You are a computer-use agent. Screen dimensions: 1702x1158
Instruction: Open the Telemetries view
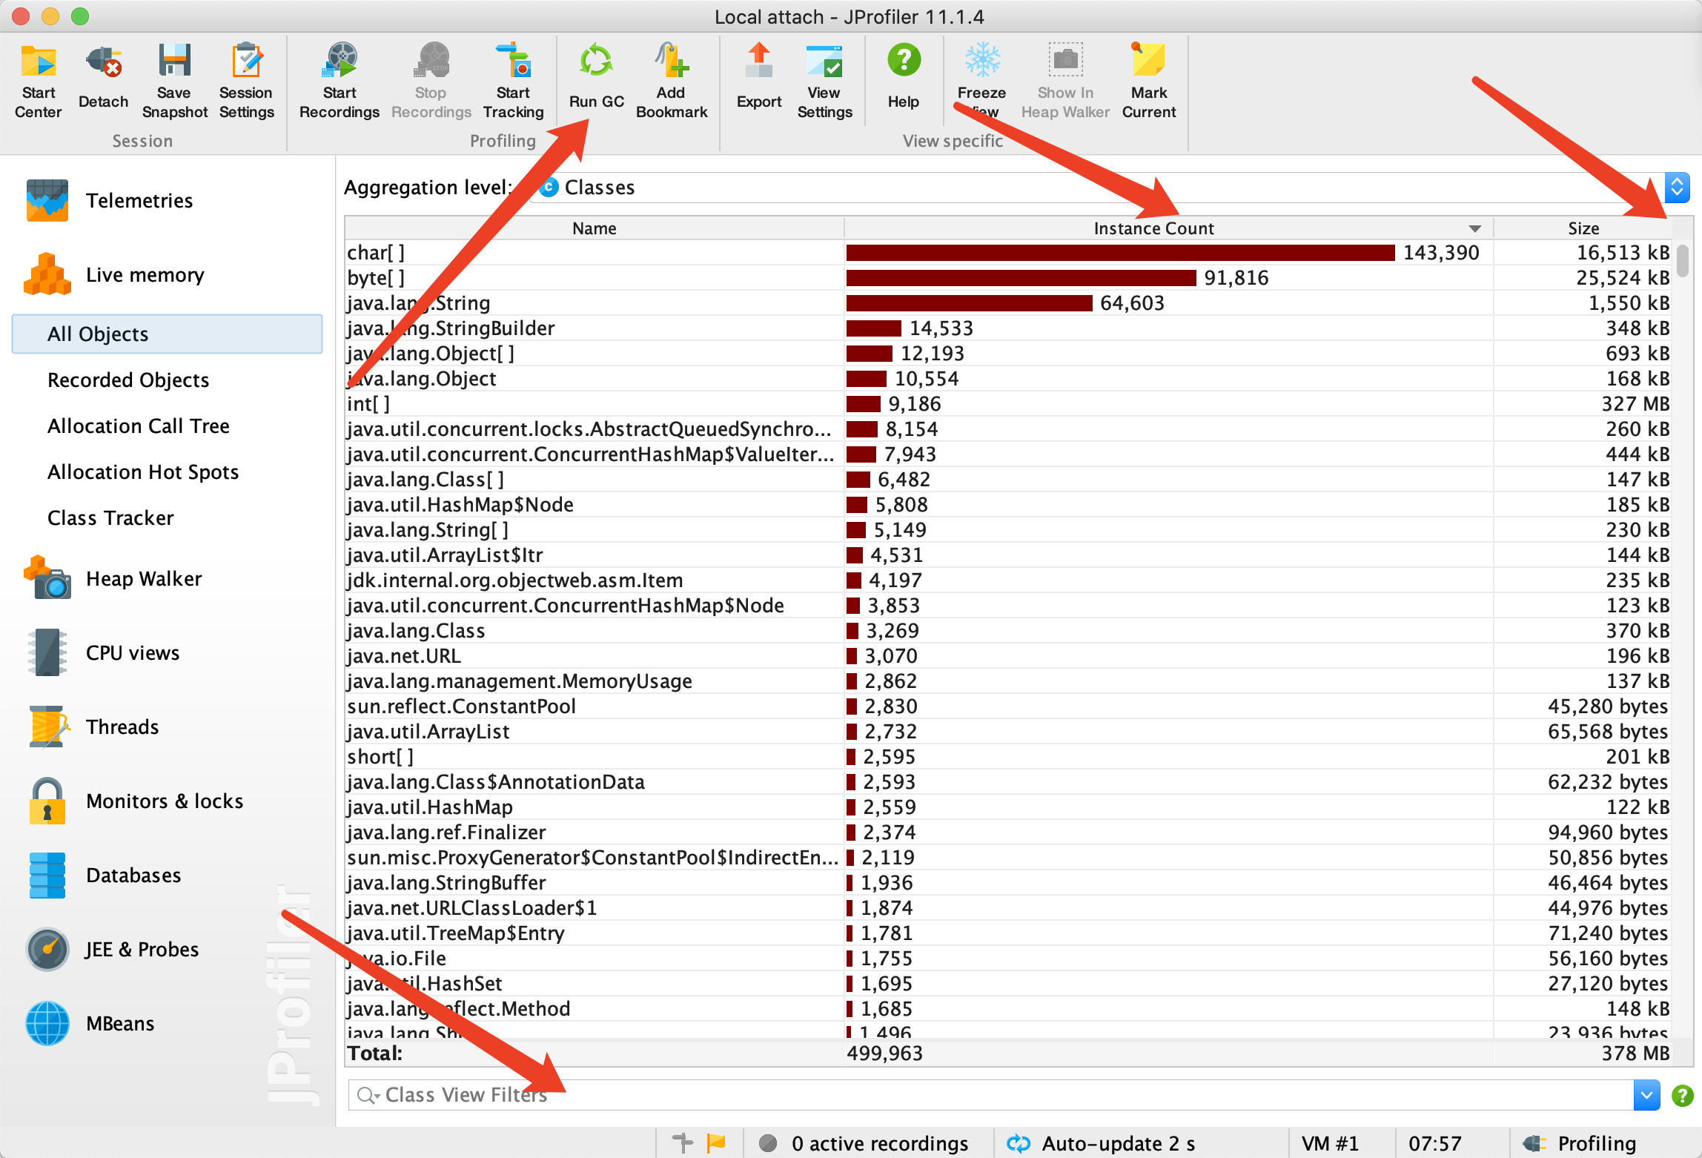[x=139, y=200]
